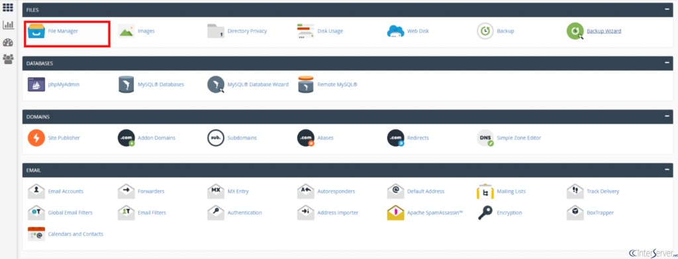678x259 pixels.
Task: Click the Disk Usage link text
Action: pos(330,31)
